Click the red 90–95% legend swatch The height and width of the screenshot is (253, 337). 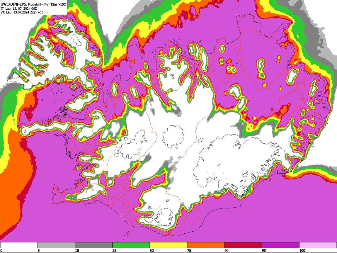[x=243, y=245]
